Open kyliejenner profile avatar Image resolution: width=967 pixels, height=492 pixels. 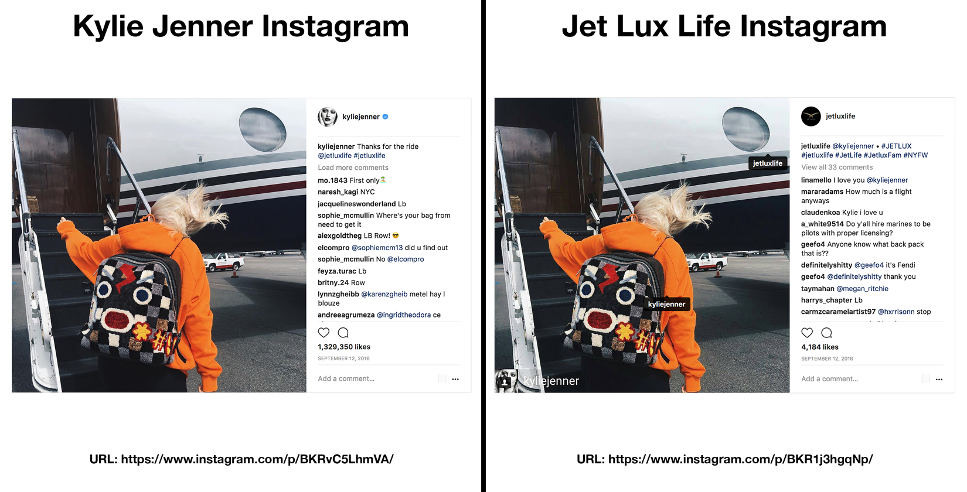pos(328,117)
